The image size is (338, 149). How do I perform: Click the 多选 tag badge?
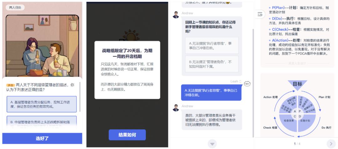11,85
